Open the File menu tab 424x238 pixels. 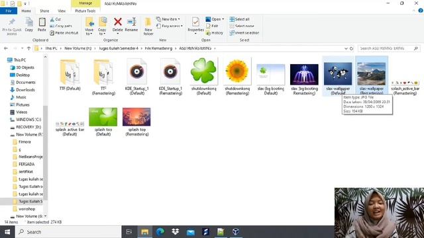(x=9, y=11)
